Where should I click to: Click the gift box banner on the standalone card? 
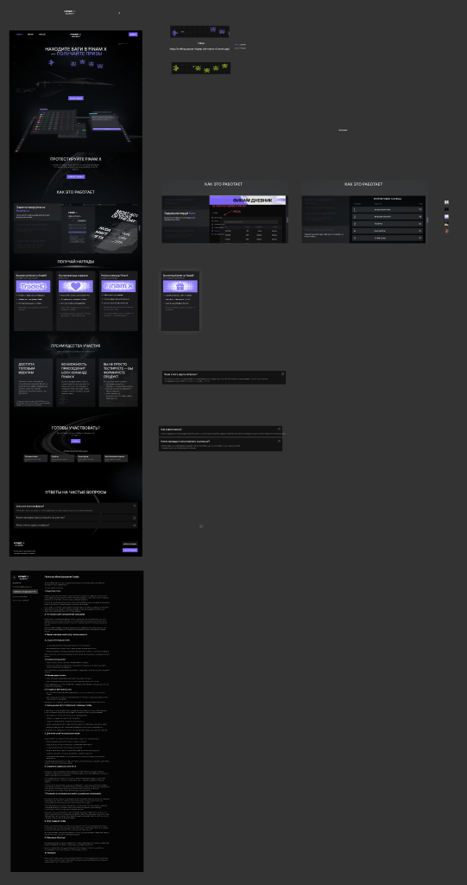180,287
